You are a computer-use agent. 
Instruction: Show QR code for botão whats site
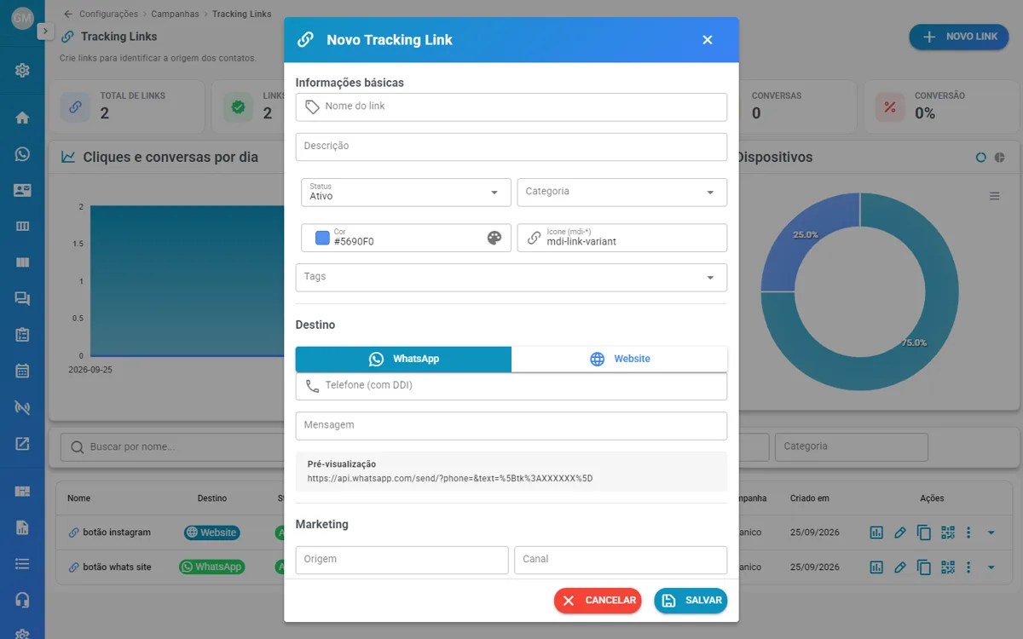948,567
